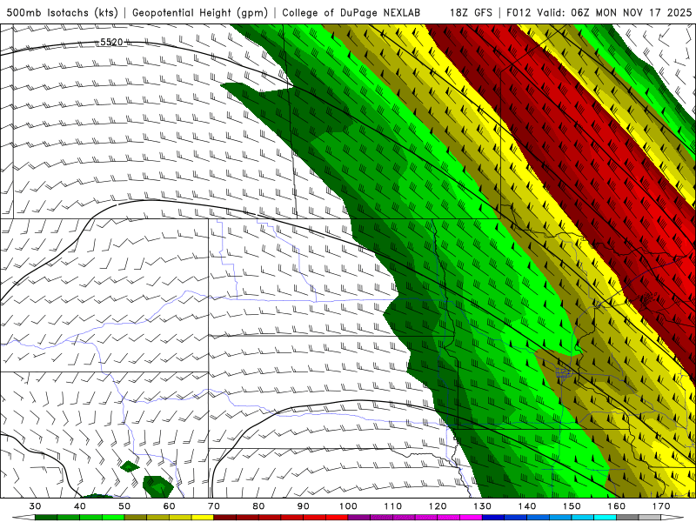696x522 pixels.
Task: Pick the dark green 30-35 kt legend swatch
Action: (46, 518)
